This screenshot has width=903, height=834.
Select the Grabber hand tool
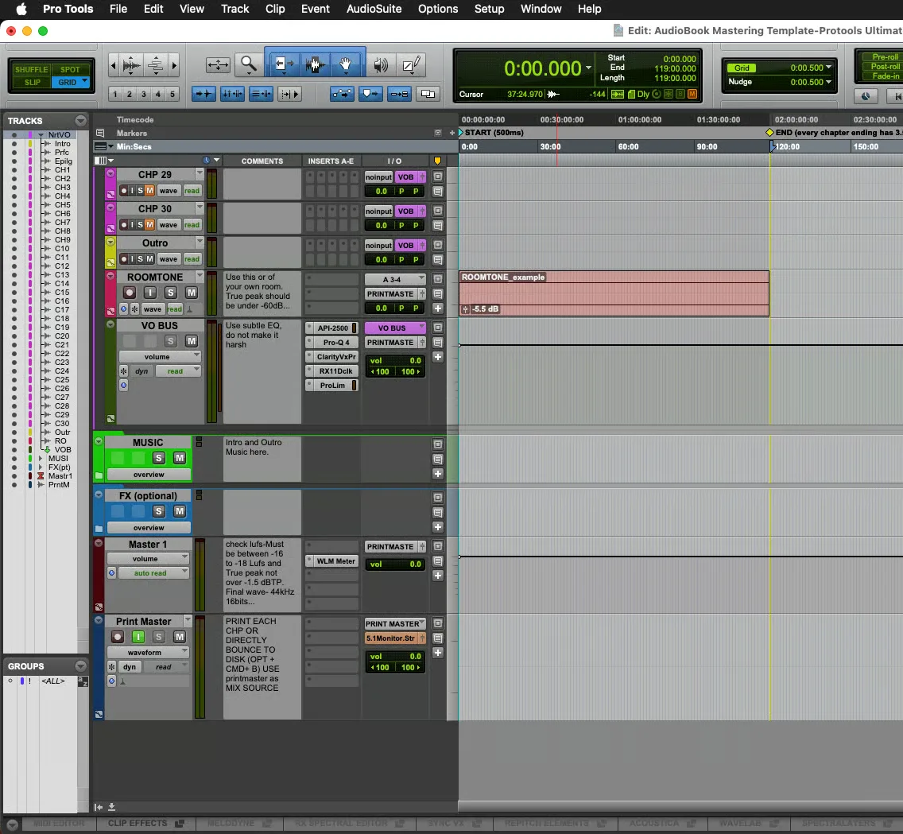pyautogui.click(x=346, y=64)
